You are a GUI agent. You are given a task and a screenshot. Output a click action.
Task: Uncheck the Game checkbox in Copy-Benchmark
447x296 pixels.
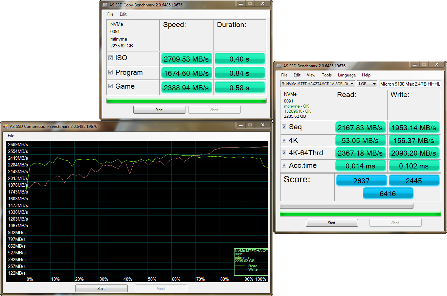(x=110, y=86)
